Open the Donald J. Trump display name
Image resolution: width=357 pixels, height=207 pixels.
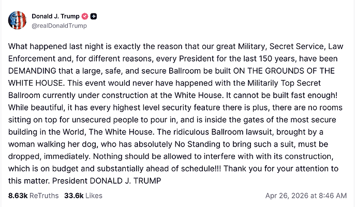point(54,17)
